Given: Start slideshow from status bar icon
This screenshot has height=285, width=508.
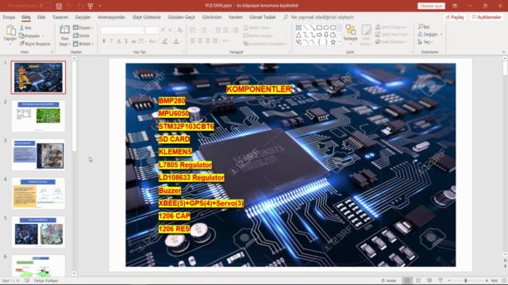Looking at the screenshot, I should (x=441, y=280).
